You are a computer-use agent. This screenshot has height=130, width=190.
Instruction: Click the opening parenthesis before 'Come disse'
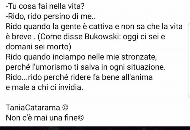point(39,37)
